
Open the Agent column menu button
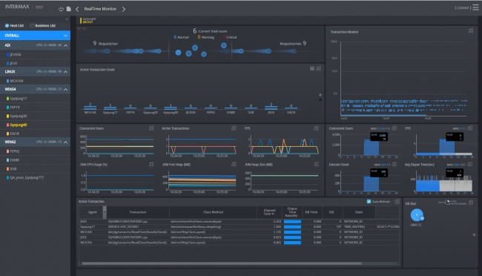(105, 212)
